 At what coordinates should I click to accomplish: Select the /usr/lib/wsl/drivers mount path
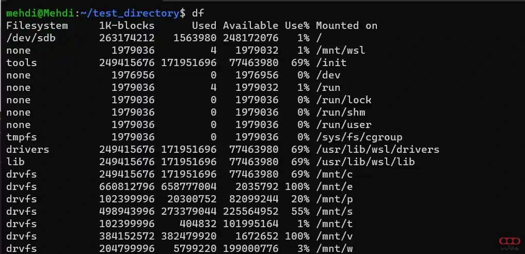coord(377,149)
